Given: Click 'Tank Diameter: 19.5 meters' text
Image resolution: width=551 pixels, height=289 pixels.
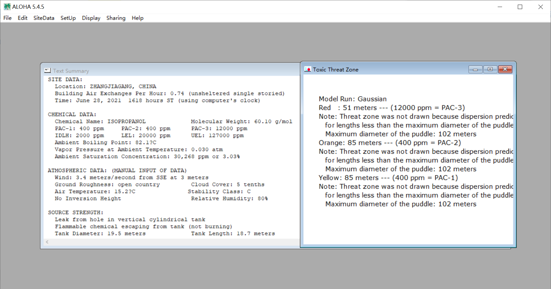Looking at the screenshot, I should coord(100,233).
